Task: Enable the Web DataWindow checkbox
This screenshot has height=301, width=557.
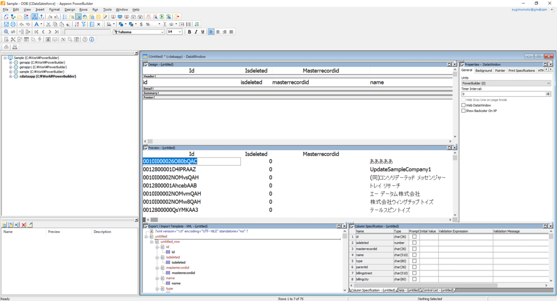Action: click(x=463, y=105)
